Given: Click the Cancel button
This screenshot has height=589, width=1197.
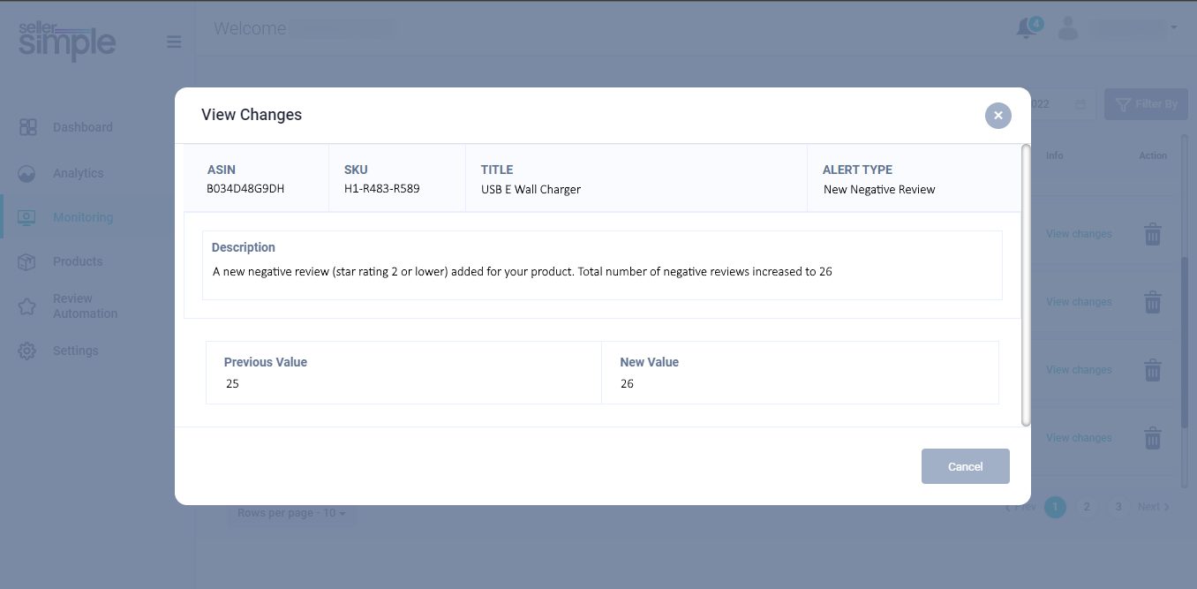Looking at the screenshot, I should tap(965, 466).
